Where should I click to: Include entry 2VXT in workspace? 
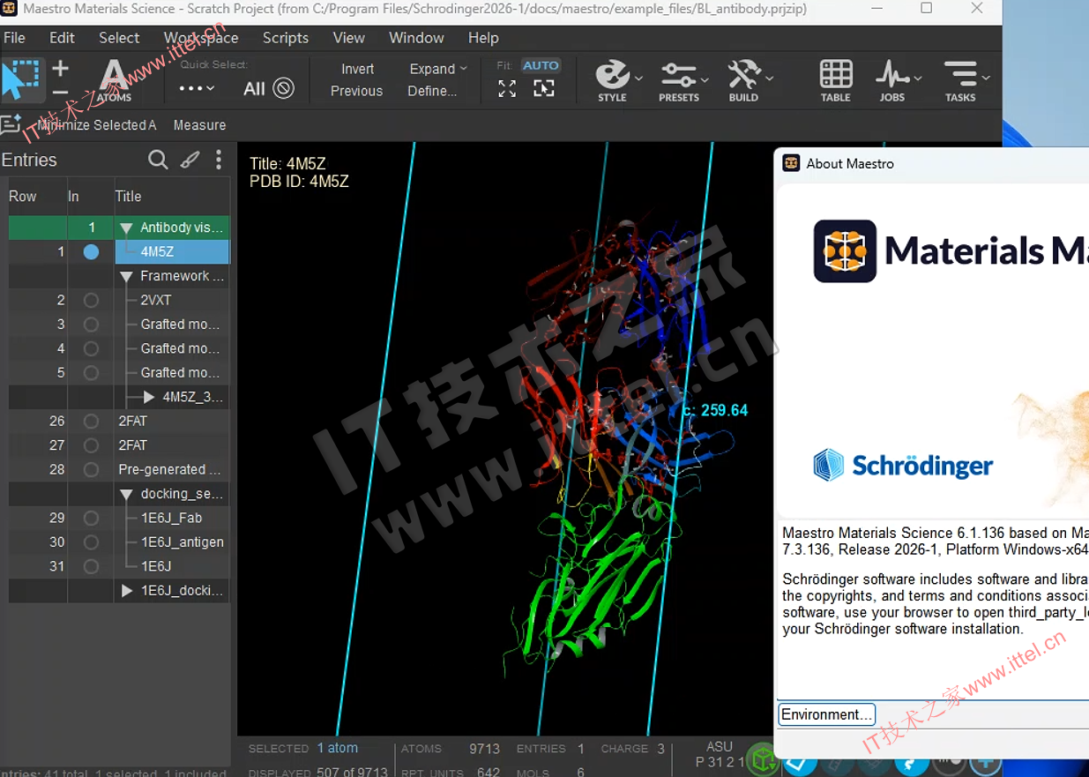[x=91, y=300]
